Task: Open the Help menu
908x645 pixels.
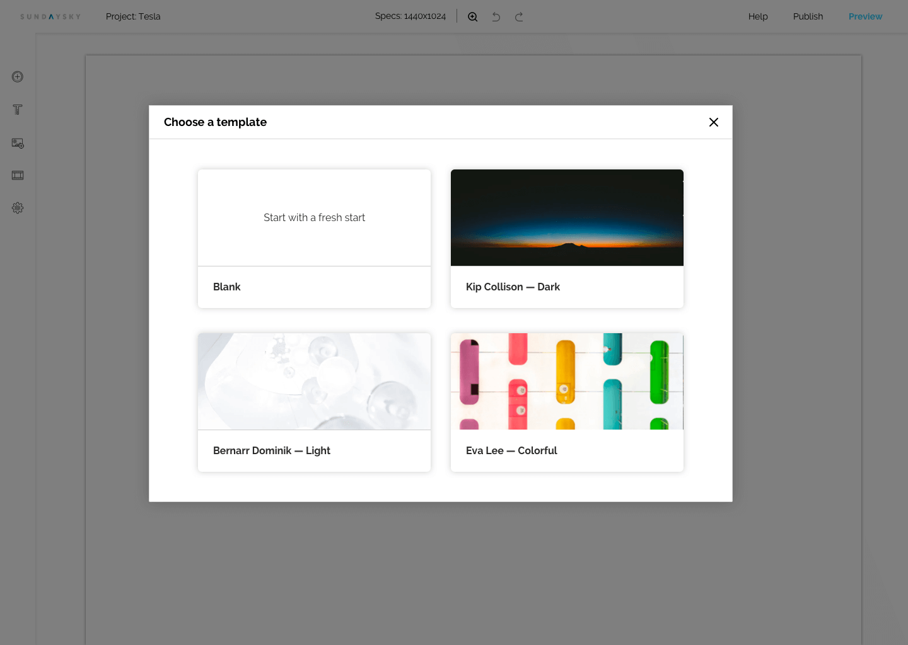Action: (758, 16)
